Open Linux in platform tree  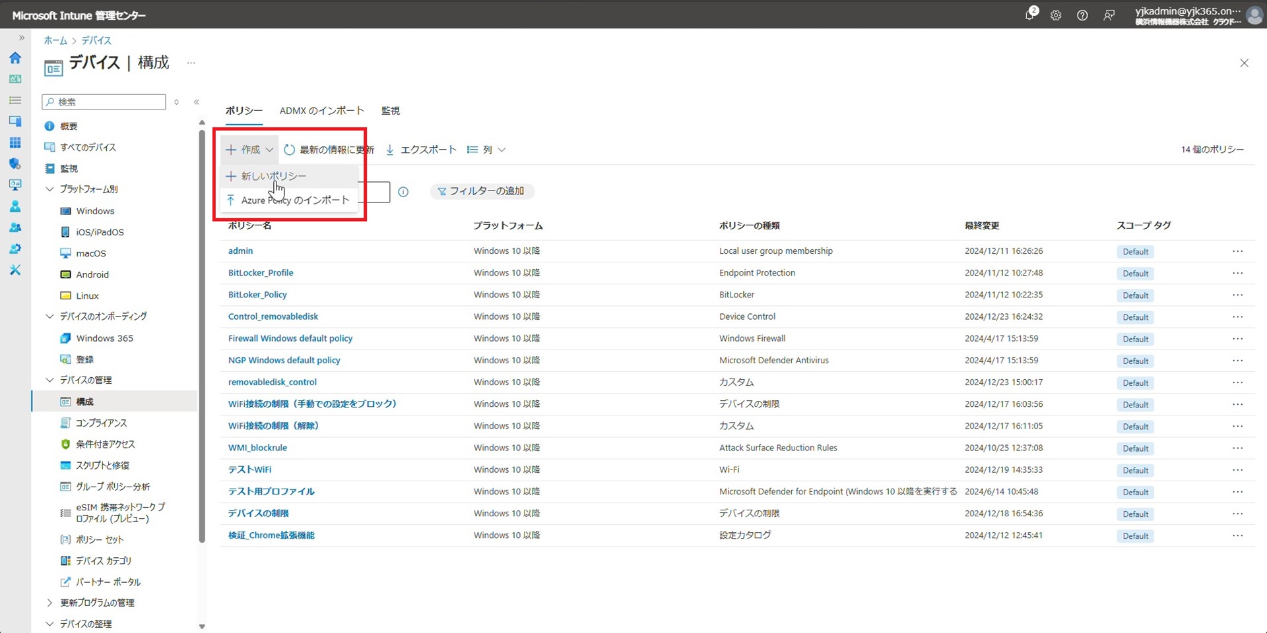[87, 295]
